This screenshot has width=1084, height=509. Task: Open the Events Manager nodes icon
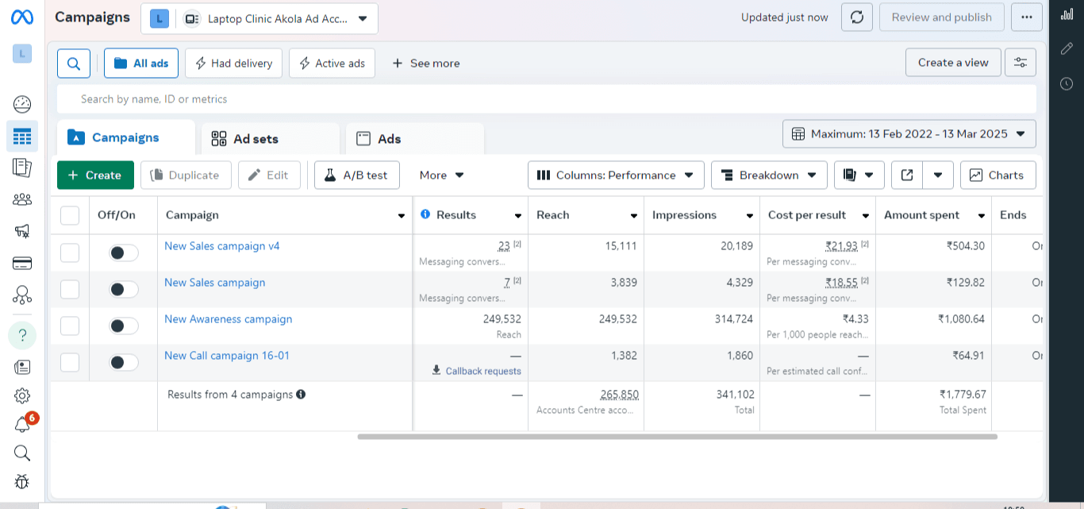(x=22, y=295)
